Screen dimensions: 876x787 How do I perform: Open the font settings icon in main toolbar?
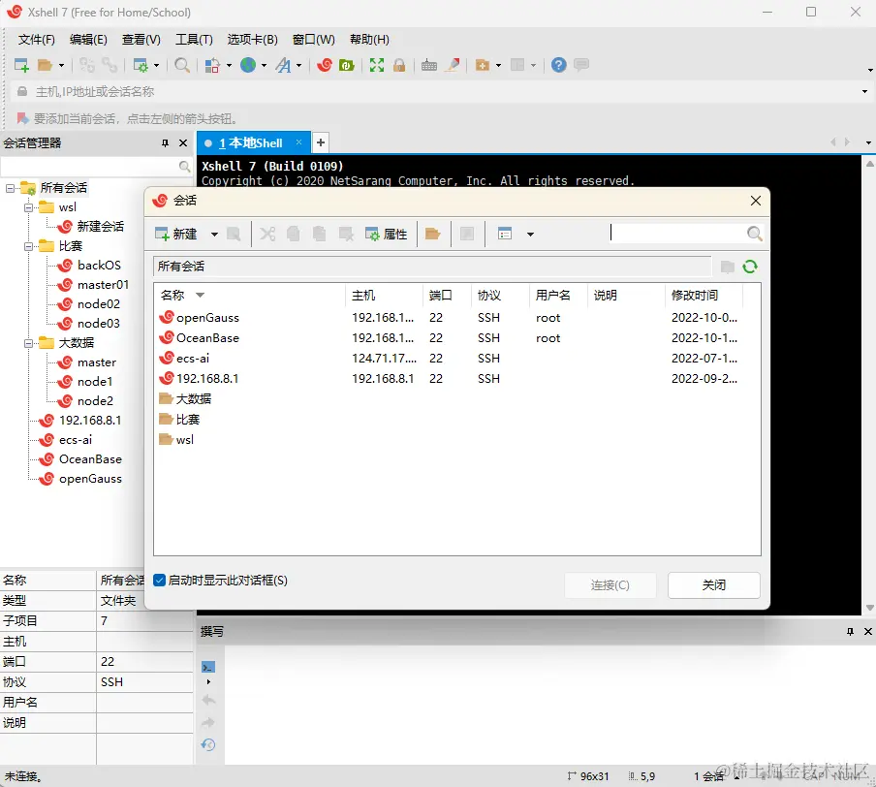click(283, 65)
